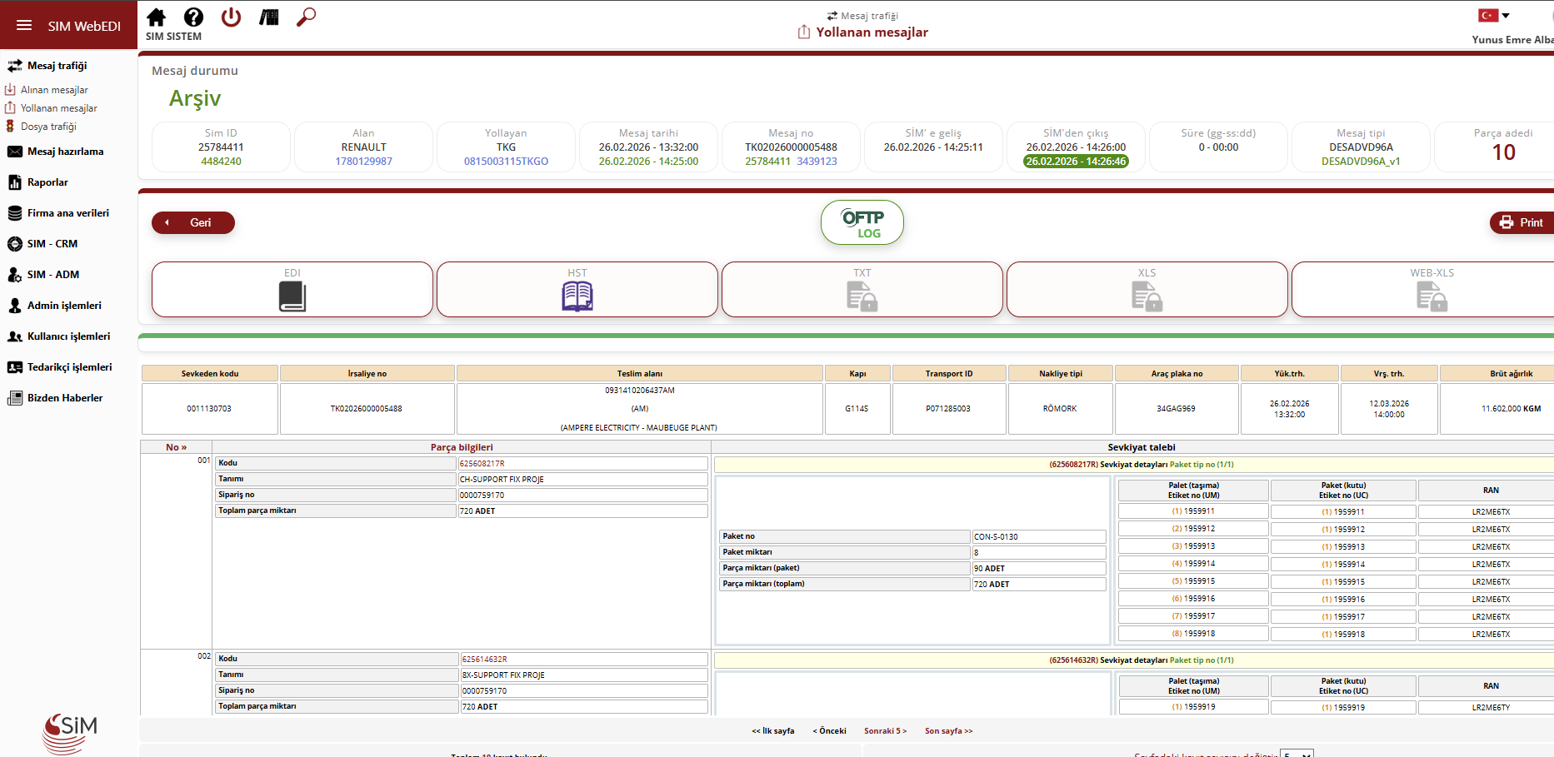Click the home icon in top toolbar
Image resolution: width=1554 pixels, height=757 pixels.
156,17
